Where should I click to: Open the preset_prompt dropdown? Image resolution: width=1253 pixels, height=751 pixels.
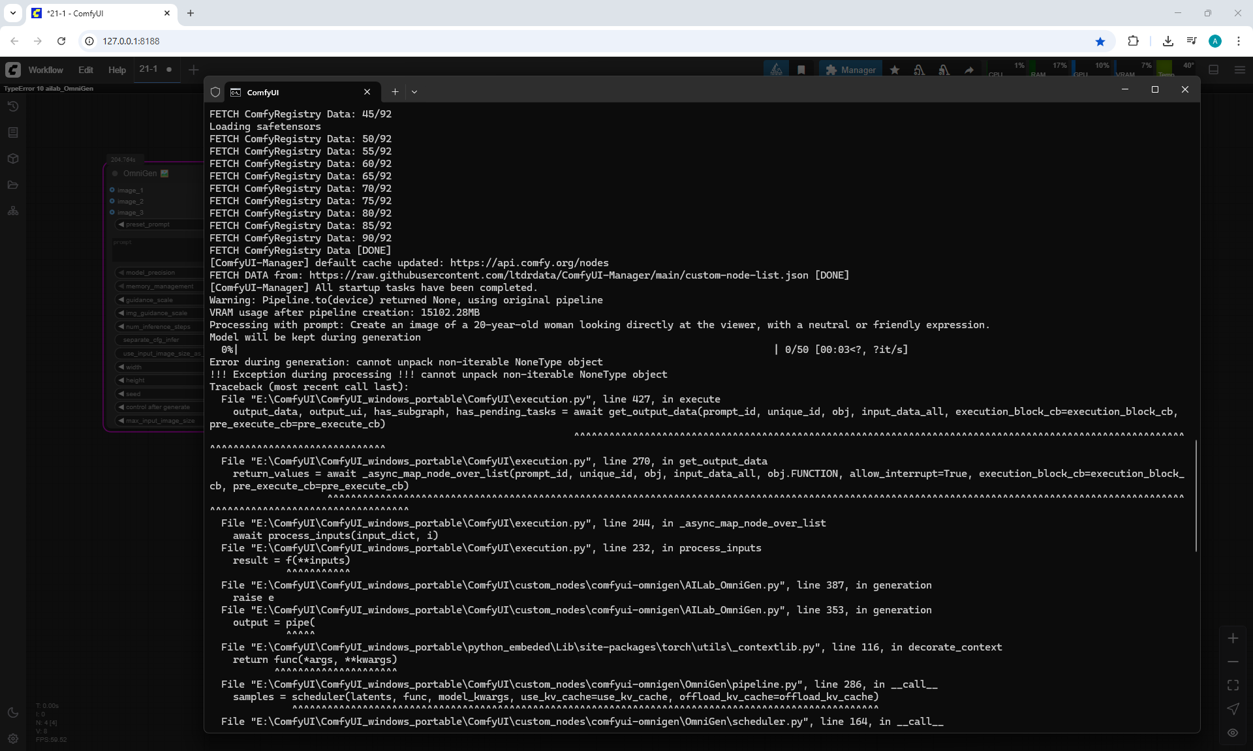[x=157, y=224]
